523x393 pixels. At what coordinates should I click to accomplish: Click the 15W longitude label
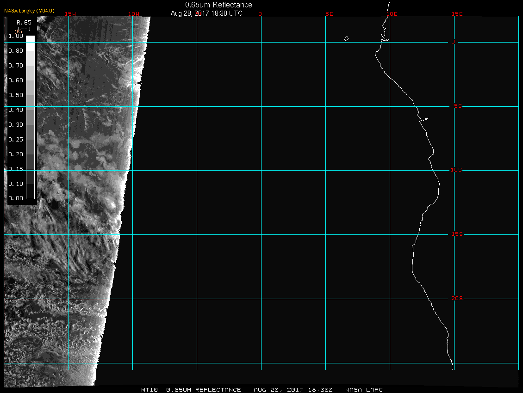pyautogui.click(x=70, y=14)
